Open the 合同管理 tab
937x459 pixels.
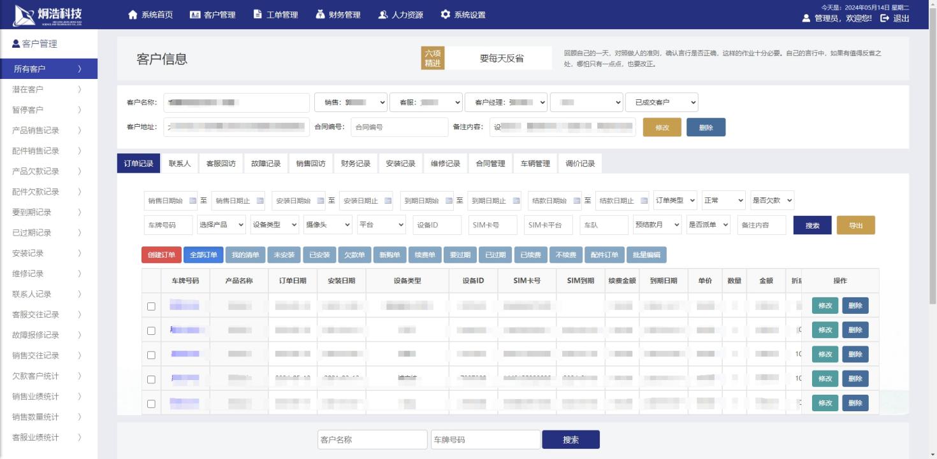[490, 164]
